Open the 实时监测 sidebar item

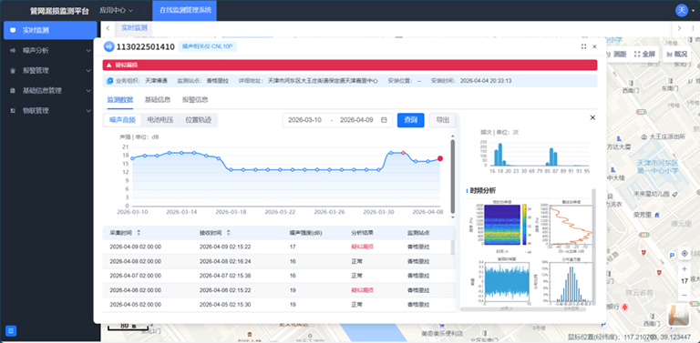coord(50,30)
